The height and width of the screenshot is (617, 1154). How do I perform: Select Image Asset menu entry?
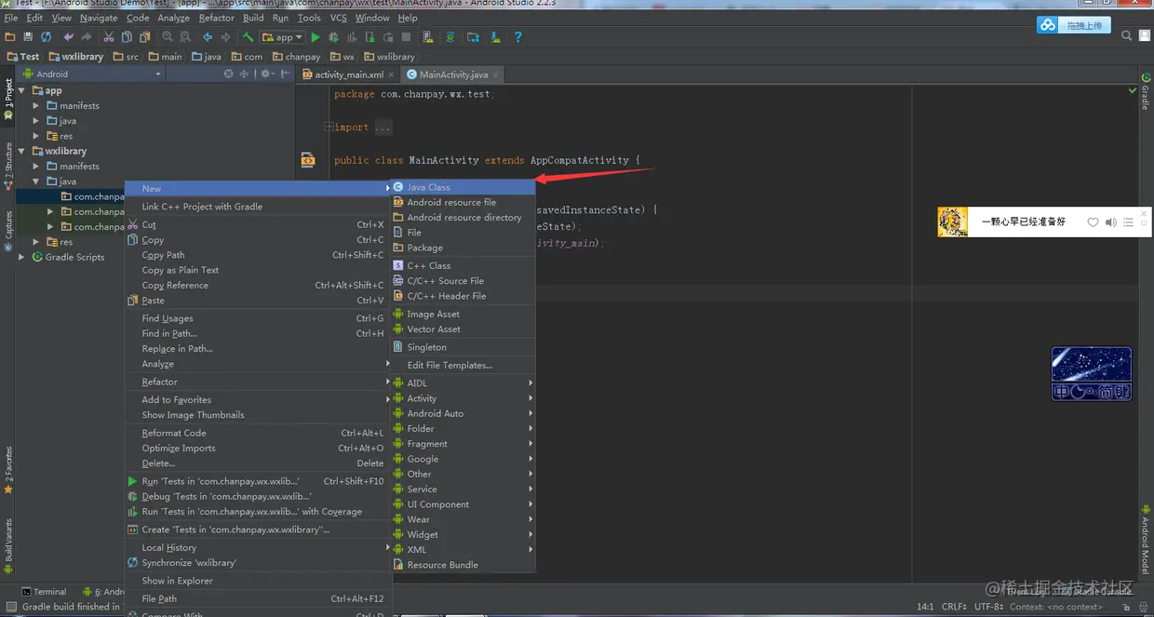463,314
